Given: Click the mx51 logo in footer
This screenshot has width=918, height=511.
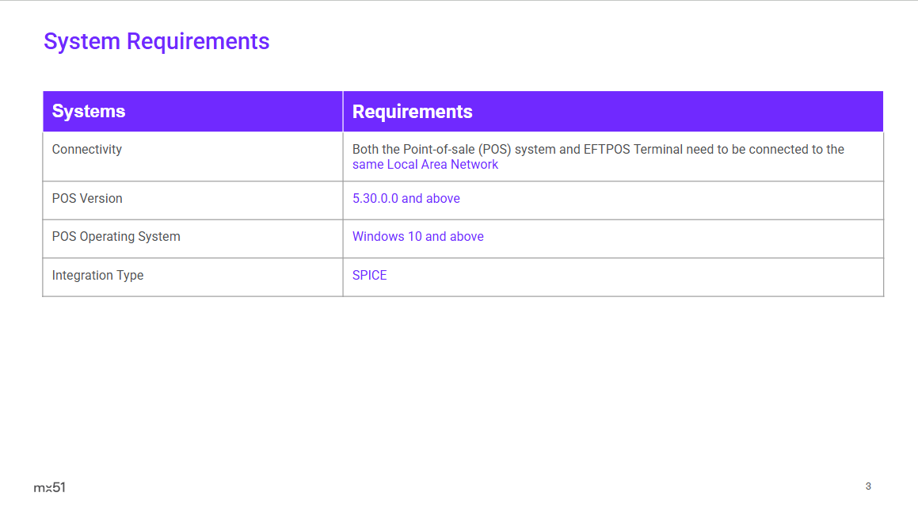Looking at the screenshot, I should (49, 487).
